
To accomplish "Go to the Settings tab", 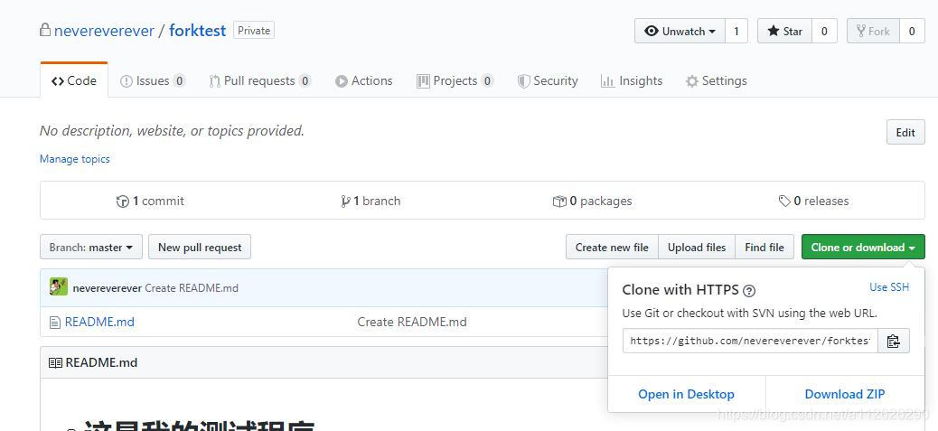I will [x=716, y=80].
